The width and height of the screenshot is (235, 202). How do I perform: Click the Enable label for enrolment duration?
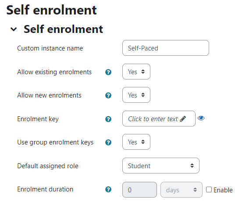click(223, 190)
